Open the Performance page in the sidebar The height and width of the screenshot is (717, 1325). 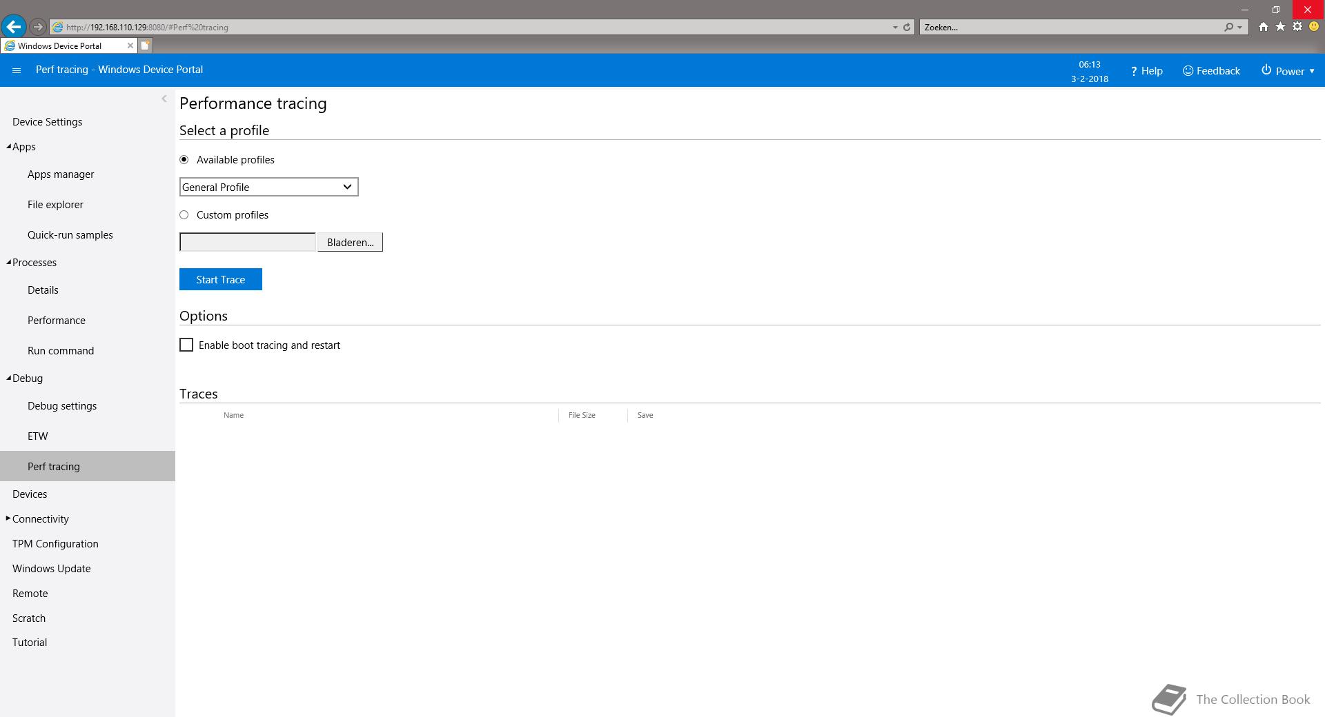pos(57,321)
